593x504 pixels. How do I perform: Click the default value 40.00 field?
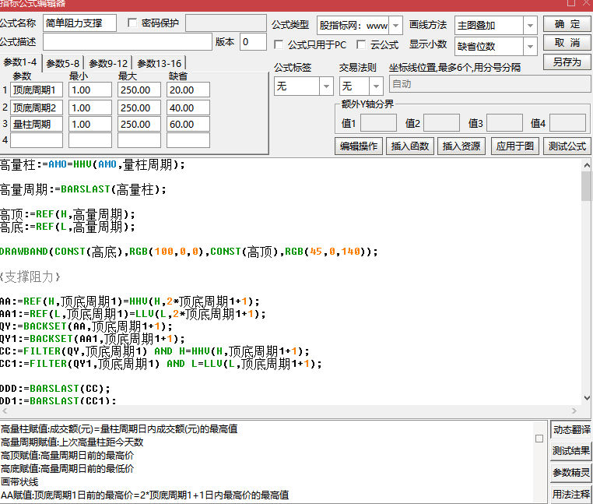click(188, 107)
